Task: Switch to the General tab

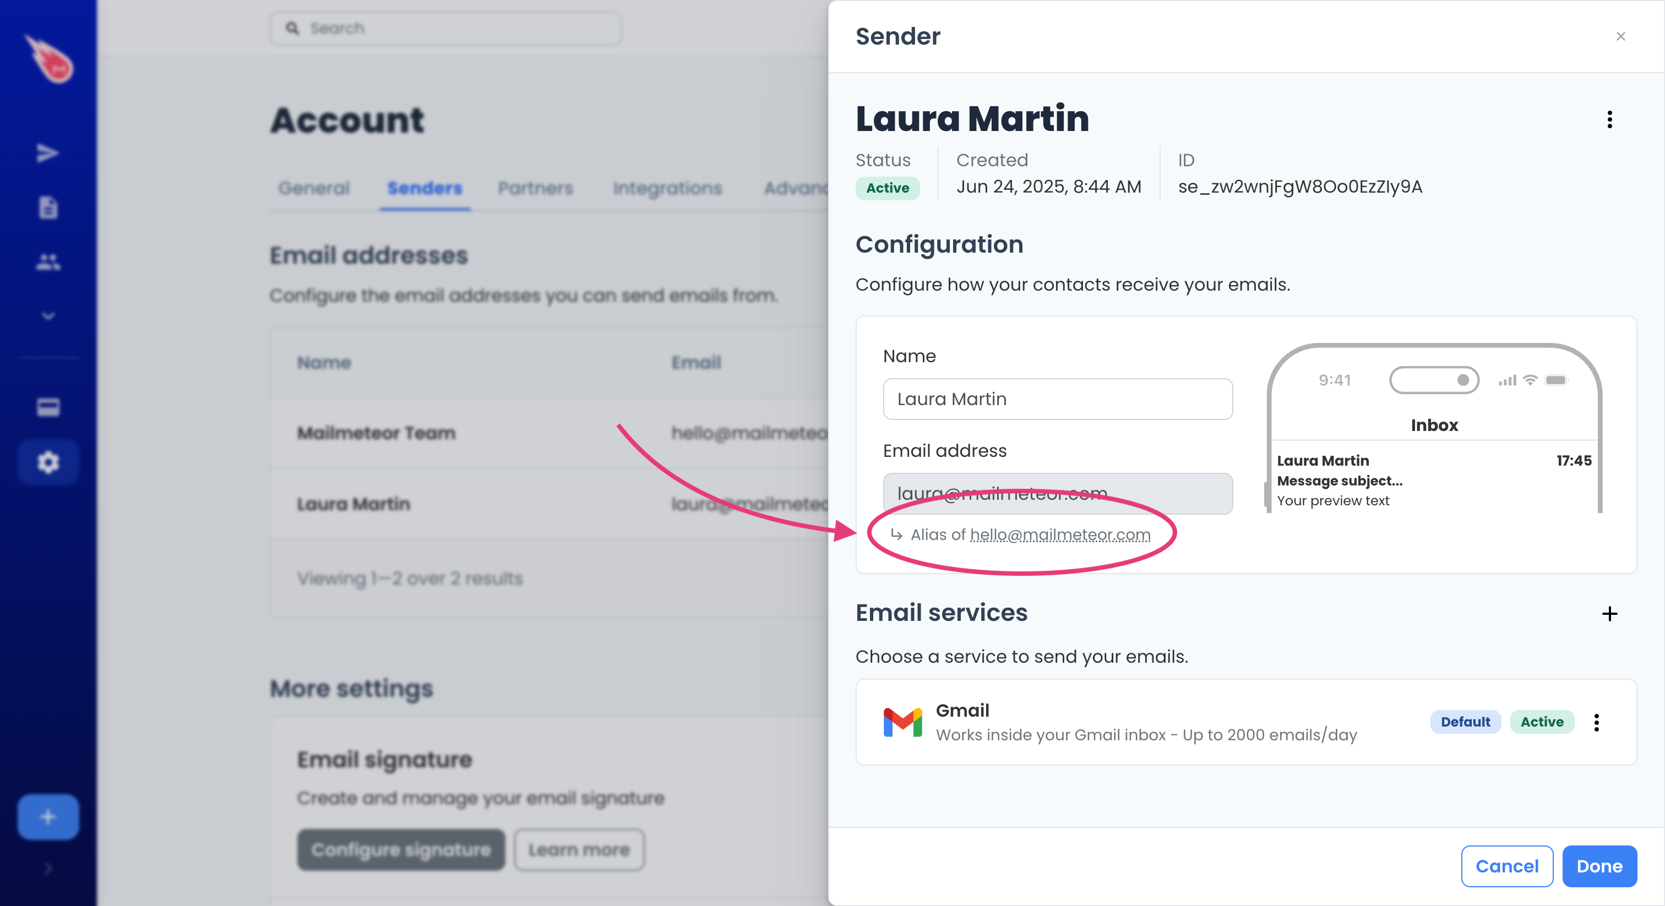Action: click(314, 188)
